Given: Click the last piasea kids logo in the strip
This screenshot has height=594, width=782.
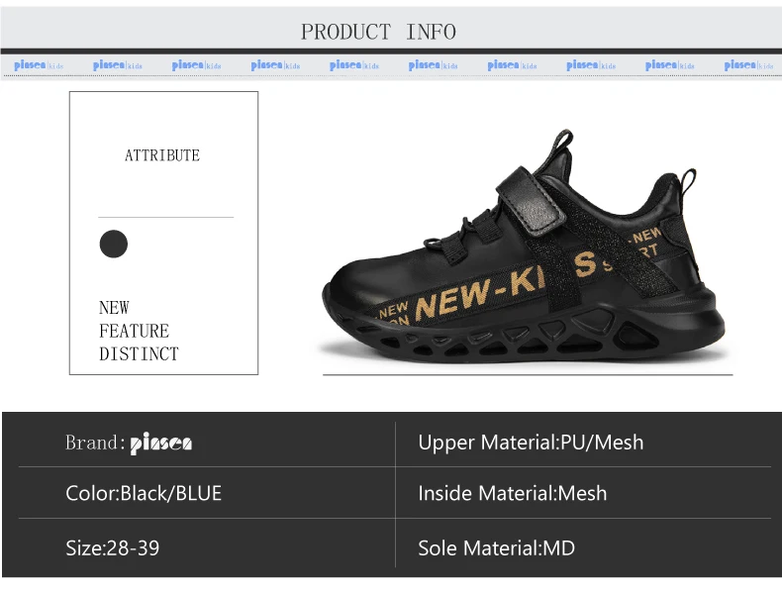Looking at the screenshot, I should [x=748, y=64].
